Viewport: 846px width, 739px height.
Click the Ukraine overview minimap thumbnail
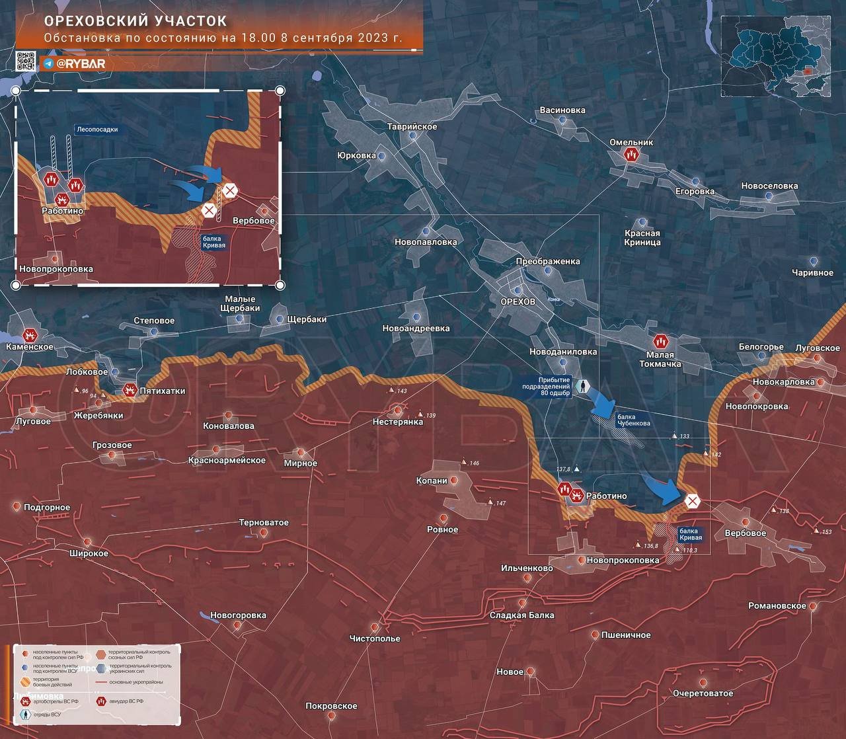pos(775,56)
